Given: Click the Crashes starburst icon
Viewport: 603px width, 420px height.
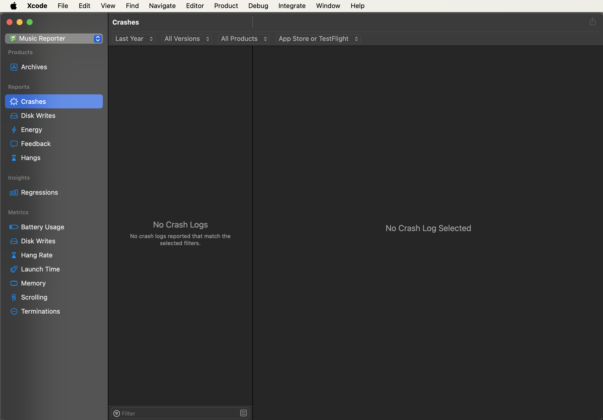Looking at the screenshot, I should 14,101.
